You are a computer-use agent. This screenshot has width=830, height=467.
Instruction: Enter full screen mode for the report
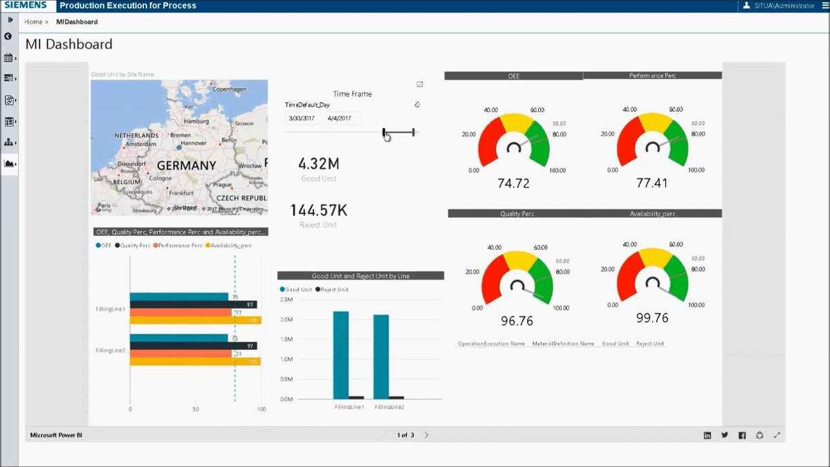[x=777, y=435]
